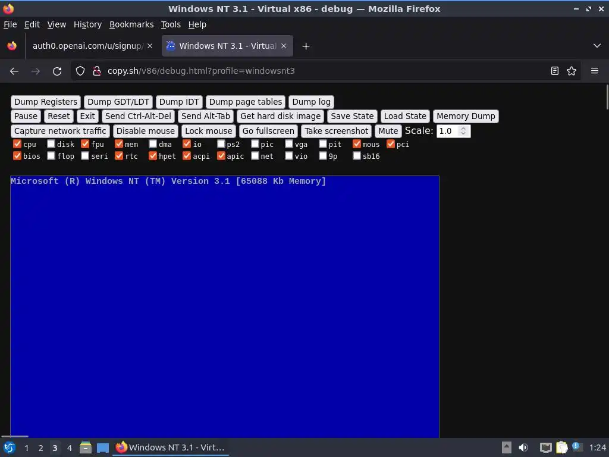Open the Edit menu
Image resolution: width=609 pixels, height=457 pixels.
32,24
